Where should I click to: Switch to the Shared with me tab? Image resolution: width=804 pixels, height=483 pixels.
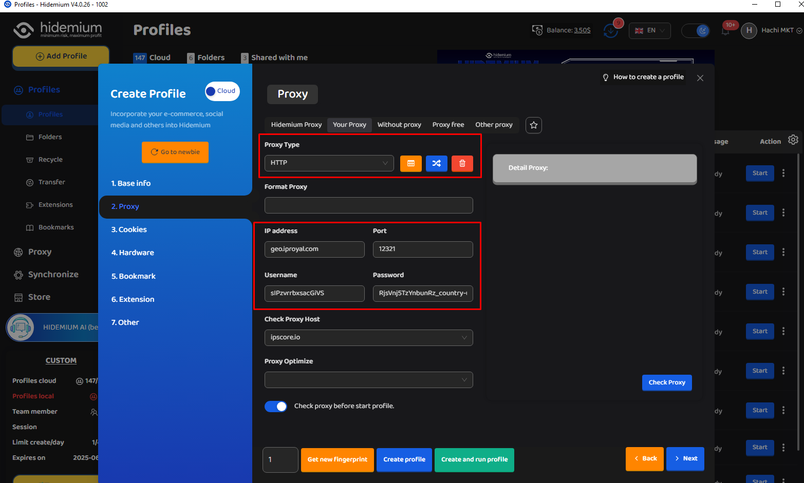(274, 57)
